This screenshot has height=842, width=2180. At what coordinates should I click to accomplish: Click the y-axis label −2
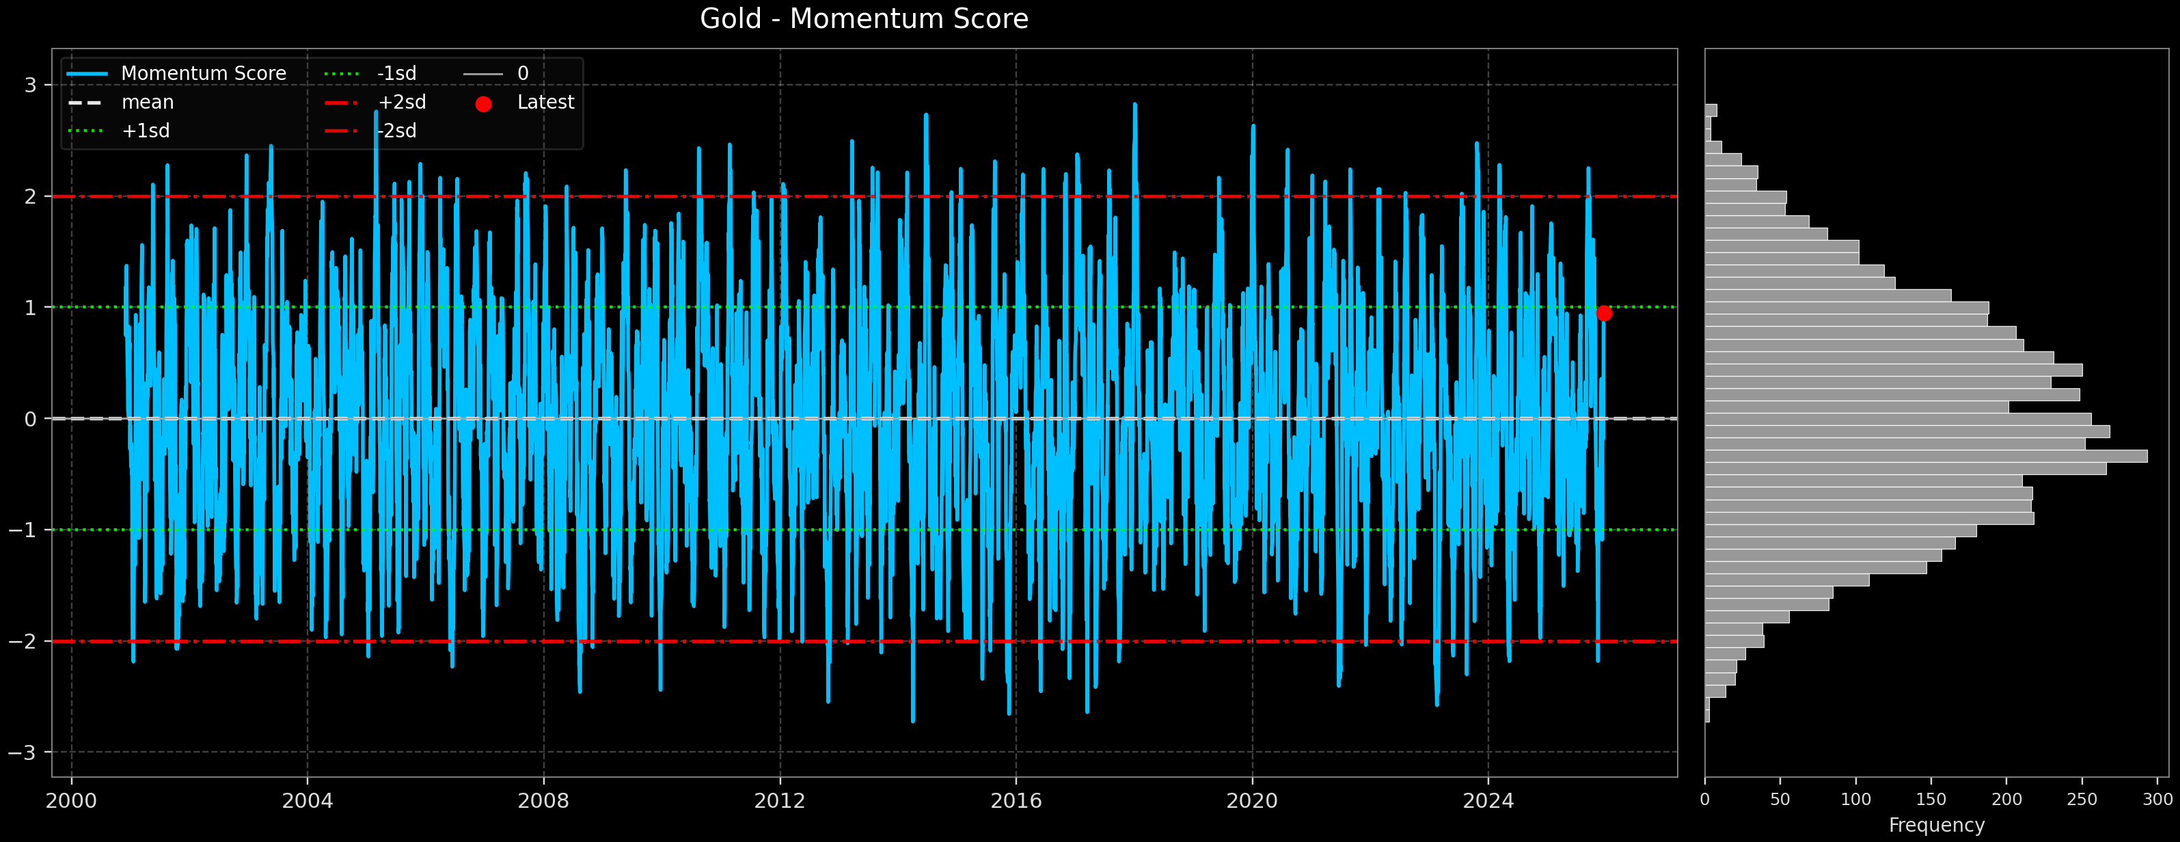click(x=24, y=642)
